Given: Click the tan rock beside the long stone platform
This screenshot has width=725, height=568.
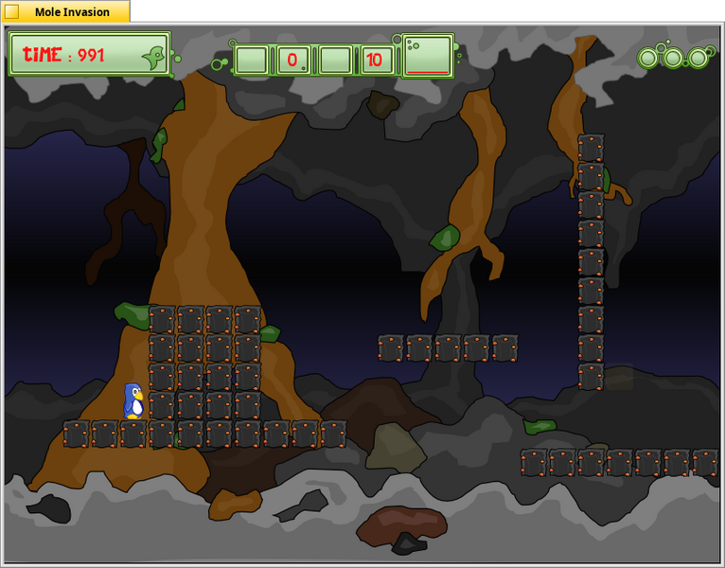Looking at the screenshot, I should click(x=395, y=447).
